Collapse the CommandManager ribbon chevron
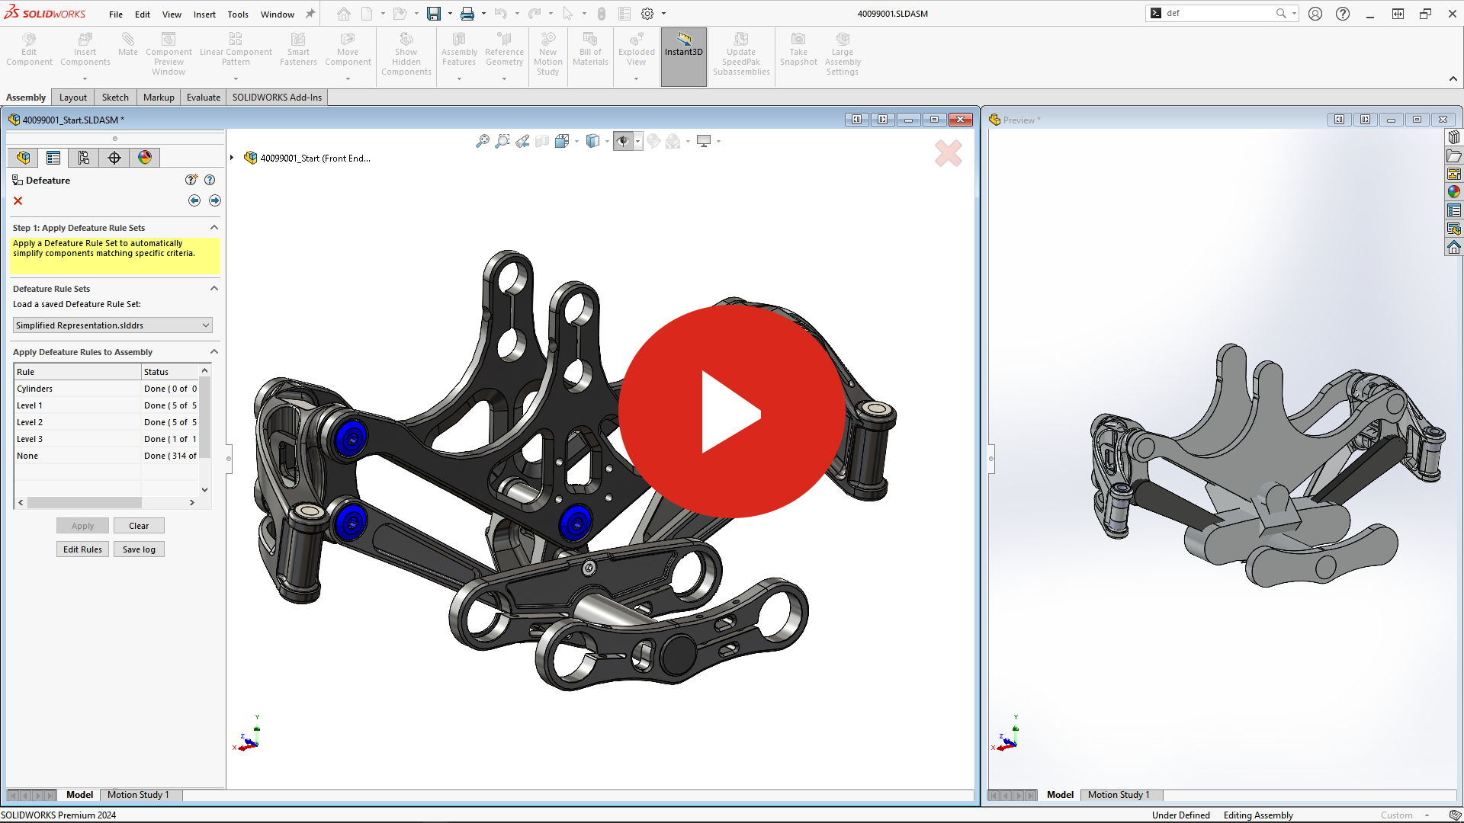Viewport: 1464px width, 823px height. tap(1453, 78)
